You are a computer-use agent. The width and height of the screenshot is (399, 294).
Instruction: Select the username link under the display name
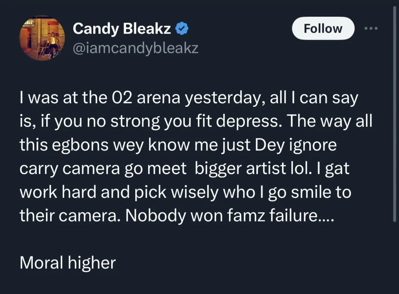pos(135,48)
